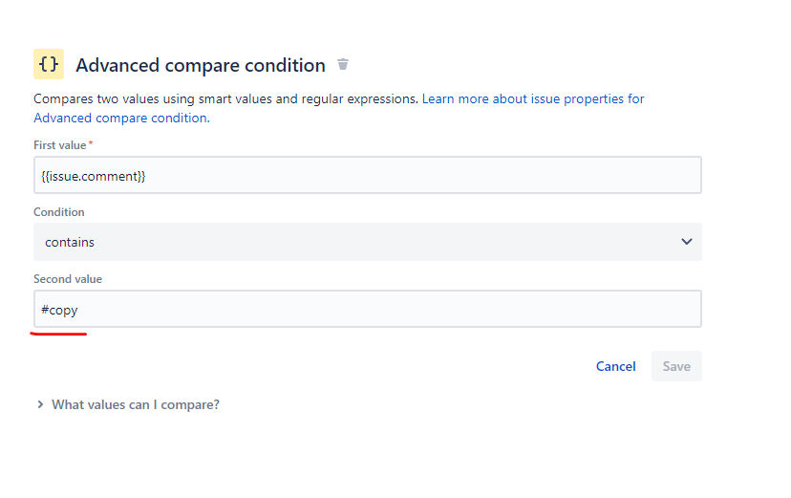
Task: Select the 'contains' Condition combo box
Action: point(367,242)
